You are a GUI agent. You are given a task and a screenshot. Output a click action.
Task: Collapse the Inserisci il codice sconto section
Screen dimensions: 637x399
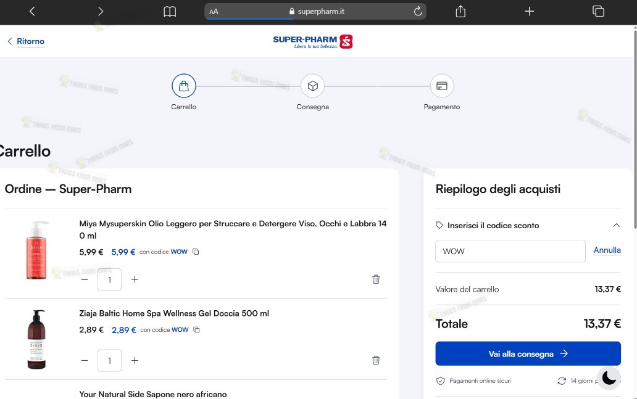[x=616, y=225]
